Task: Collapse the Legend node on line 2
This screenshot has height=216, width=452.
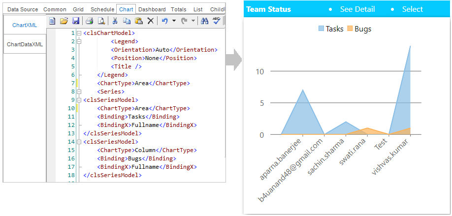Action: [79, 41]
